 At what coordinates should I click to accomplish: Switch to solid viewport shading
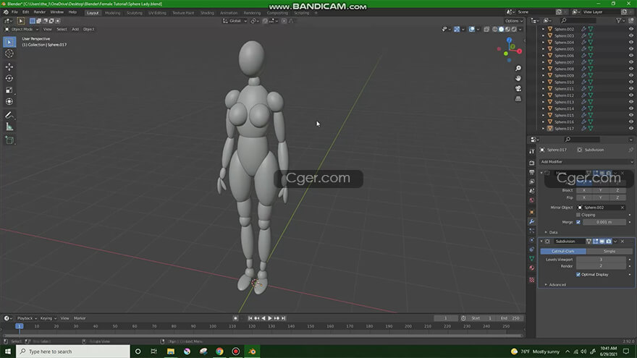point(502,29)
